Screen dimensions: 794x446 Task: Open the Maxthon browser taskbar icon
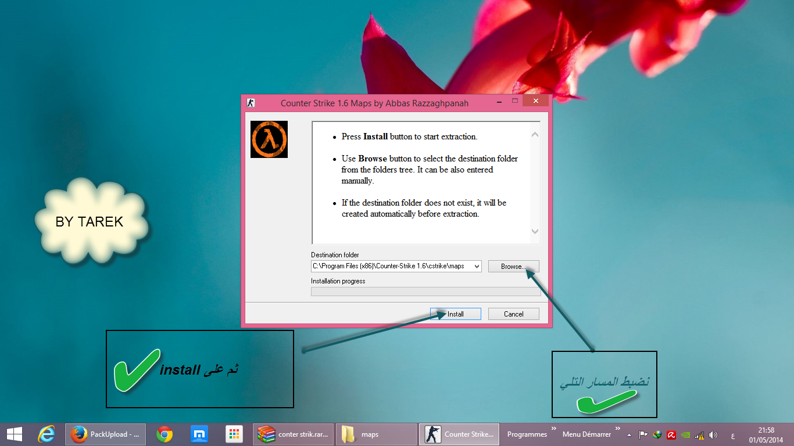pyautogui.click(x=199, y=434)
